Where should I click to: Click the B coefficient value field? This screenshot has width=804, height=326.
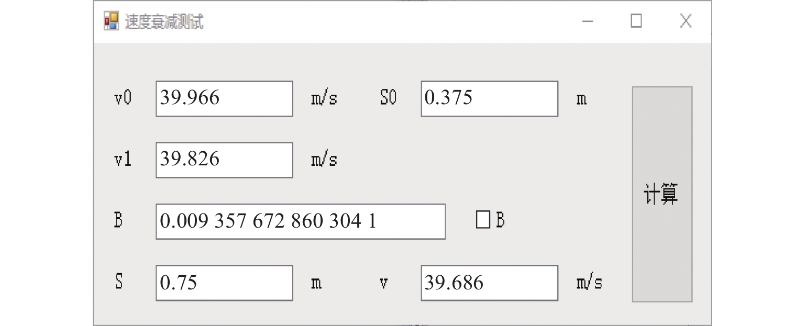click(300, 221)
